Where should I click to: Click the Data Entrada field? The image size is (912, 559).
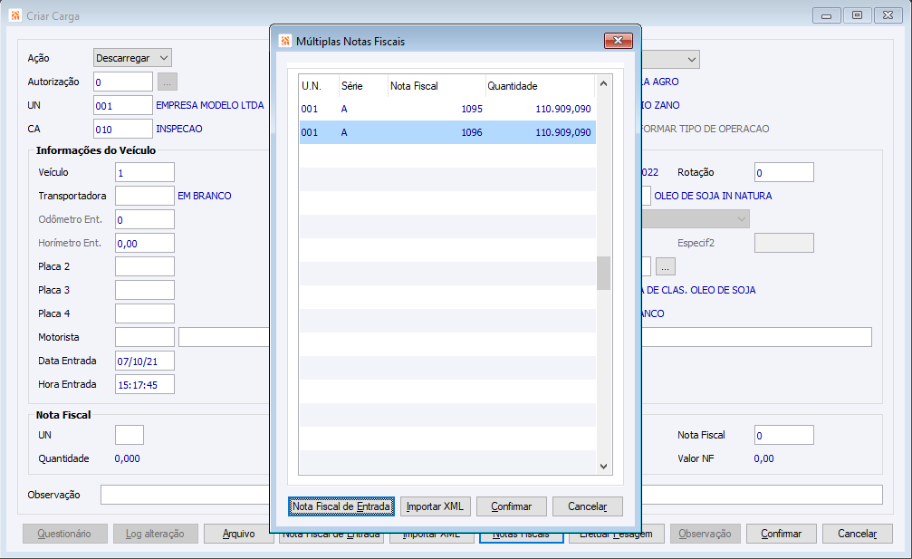[x=145, y=361]
